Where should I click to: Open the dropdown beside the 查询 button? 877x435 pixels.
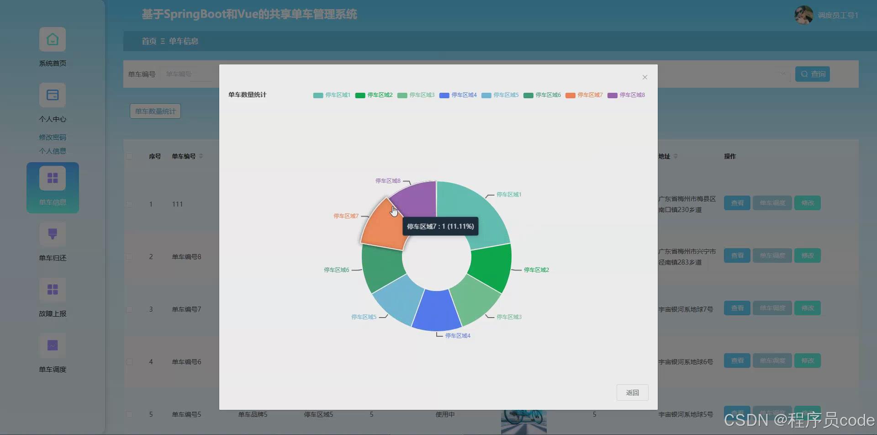click(782, 74)
